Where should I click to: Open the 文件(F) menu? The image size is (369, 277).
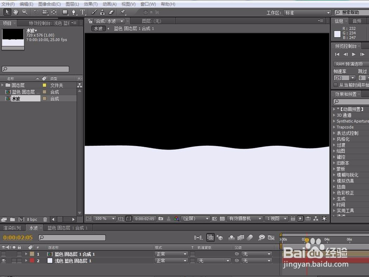[x=8, y=4]
